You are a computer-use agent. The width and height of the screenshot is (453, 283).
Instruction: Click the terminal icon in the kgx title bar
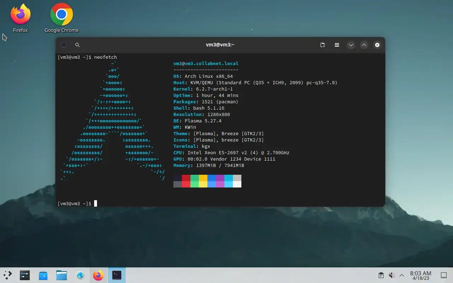pyautogui.click(x=63, y=45)
